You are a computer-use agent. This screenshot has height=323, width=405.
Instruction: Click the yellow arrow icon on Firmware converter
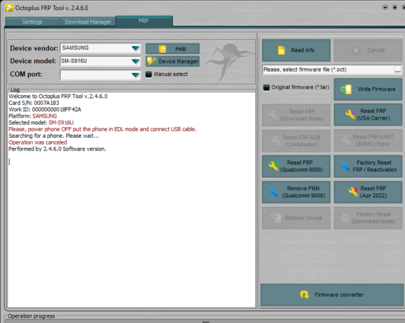click(304, 295)
